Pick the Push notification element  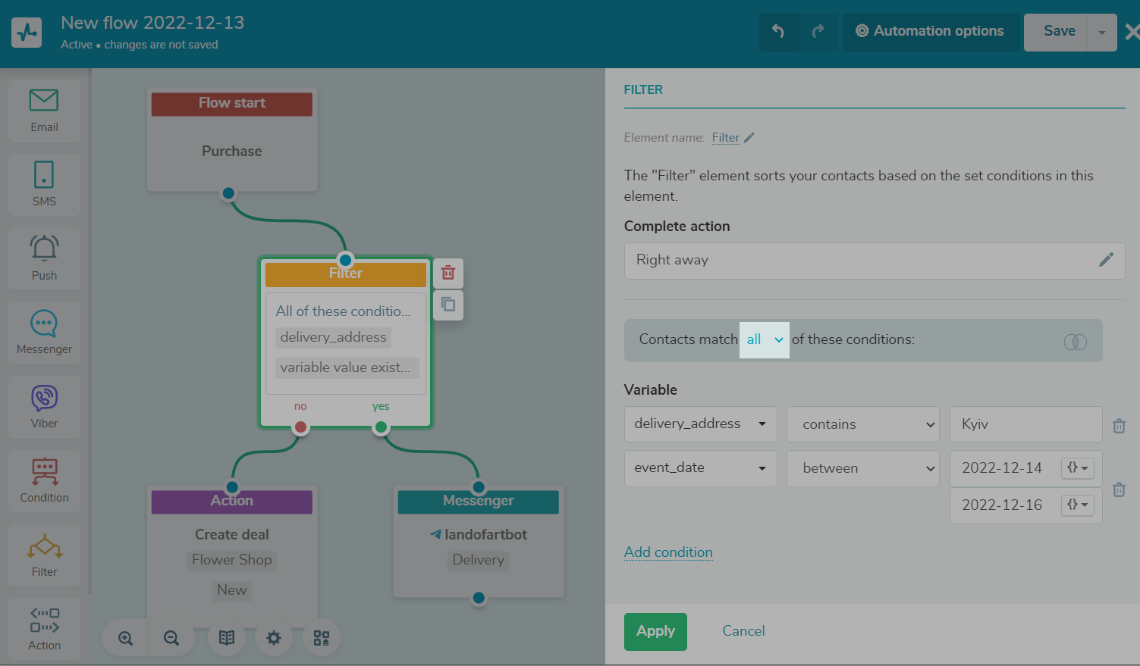[44, 258]
